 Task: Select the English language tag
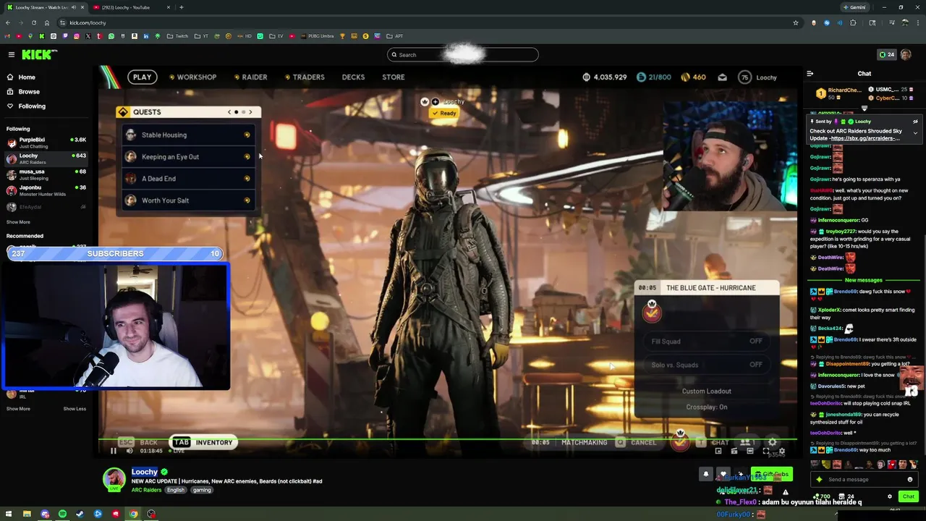pos(176,490)
